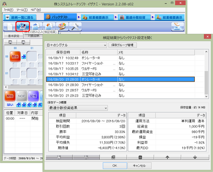Image resolution: width=213 pixels, height=172 pixels.
Task: Click the 最大DD value 19千円 (1.92%)
Action: click(x=193, y=148)
